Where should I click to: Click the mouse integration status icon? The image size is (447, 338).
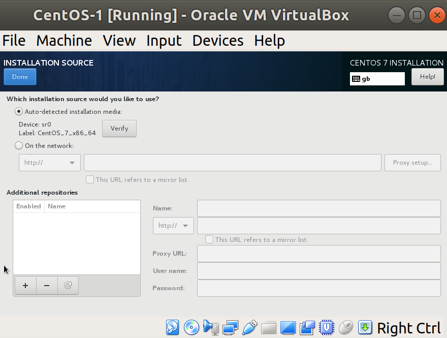click(346, 327)
